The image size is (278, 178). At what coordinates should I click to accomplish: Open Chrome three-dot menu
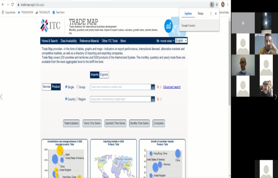pos(228,4)
